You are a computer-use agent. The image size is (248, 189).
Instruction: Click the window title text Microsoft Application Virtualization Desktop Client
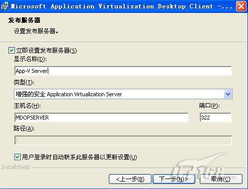pyautogui.click(x=112, y=6)
